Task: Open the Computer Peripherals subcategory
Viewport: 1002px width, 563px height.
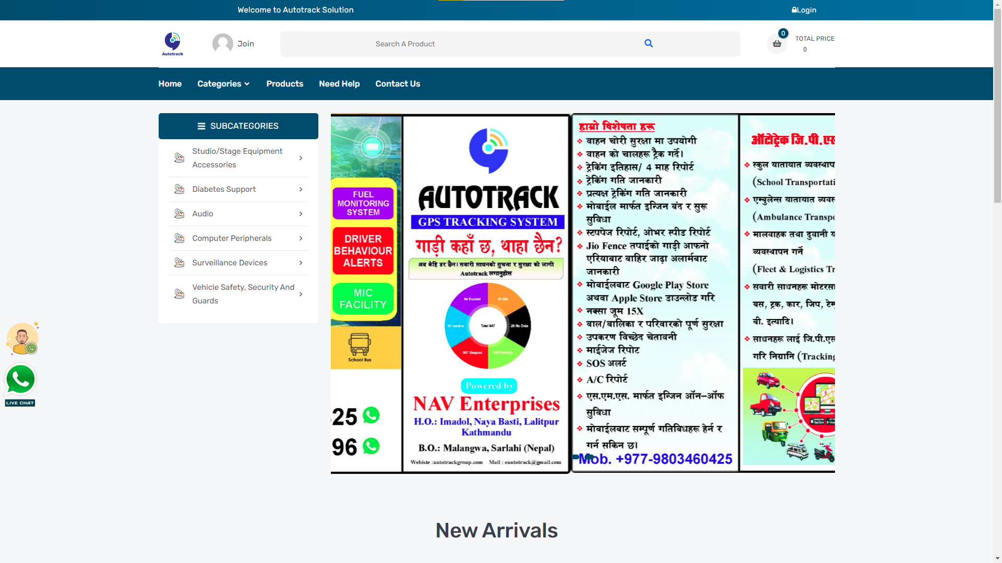Action: [232, 238]
